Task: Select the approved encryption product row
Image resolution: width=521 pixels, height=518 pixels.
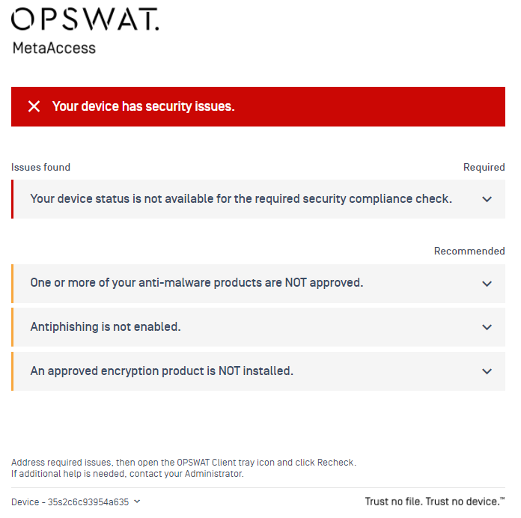Action: (258, 371)
